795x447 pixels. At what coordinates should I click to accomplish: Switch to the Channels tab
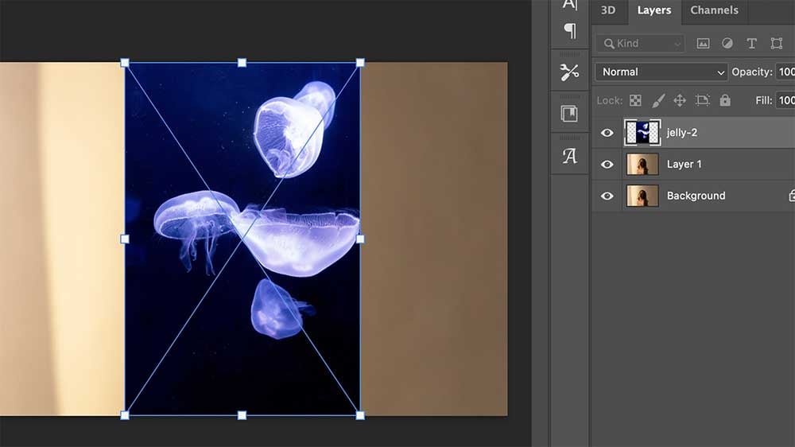click(x=714, y=10)
